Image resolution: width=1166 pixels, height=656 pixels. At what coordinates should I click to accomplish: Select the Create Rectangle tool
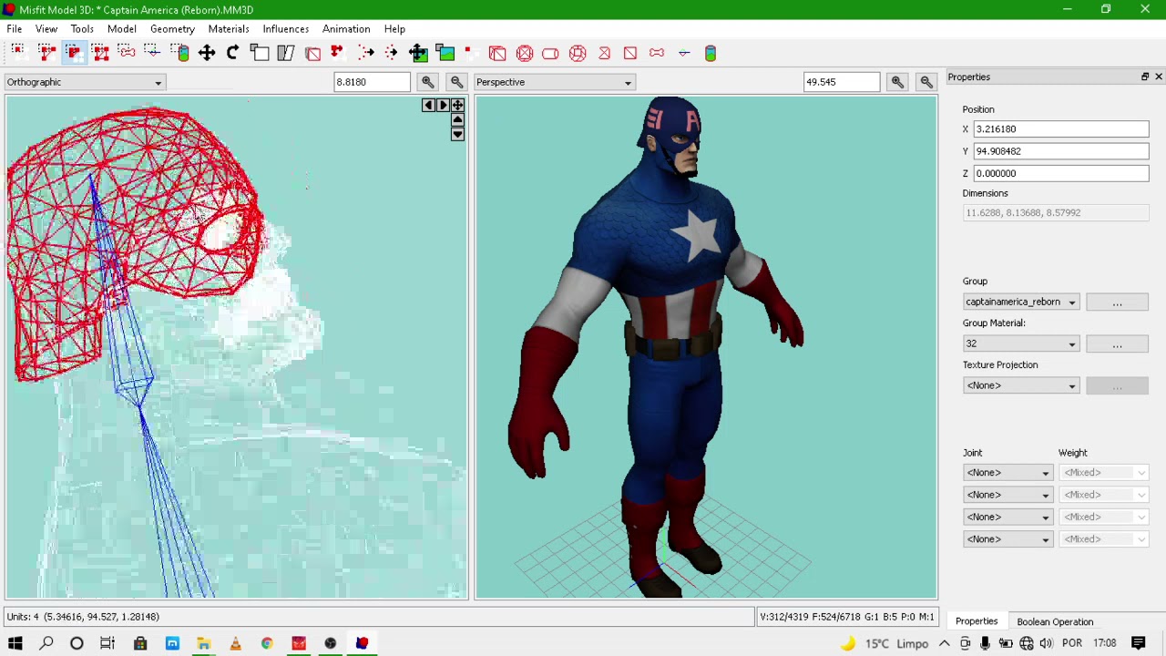630,53
